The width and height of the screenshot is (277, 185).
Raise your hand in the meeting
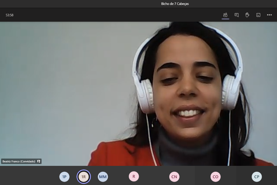pyautogui.click(x=247, y=15)
